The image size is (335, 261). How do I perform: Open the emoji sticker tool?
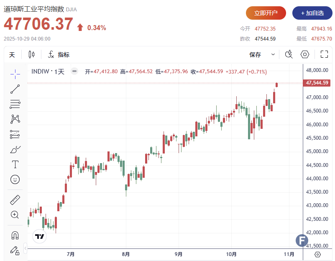click(x=15, y=179)
